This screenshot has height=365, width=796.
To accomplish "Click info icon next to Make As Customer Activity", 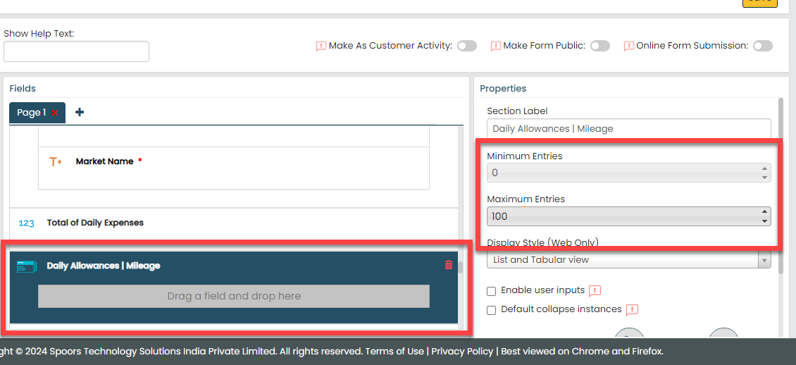I will point(321,46).
